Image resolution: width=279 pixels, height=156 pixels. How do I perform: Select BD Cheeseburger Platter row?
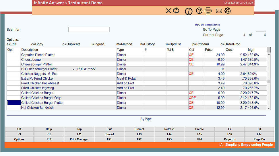[137, 69]
